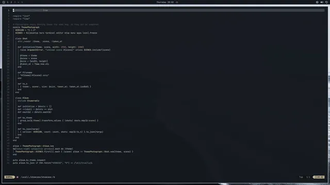This screenshot has height=185, width=330.
Task: Switch to workspace 1
Action: point(8,2)
